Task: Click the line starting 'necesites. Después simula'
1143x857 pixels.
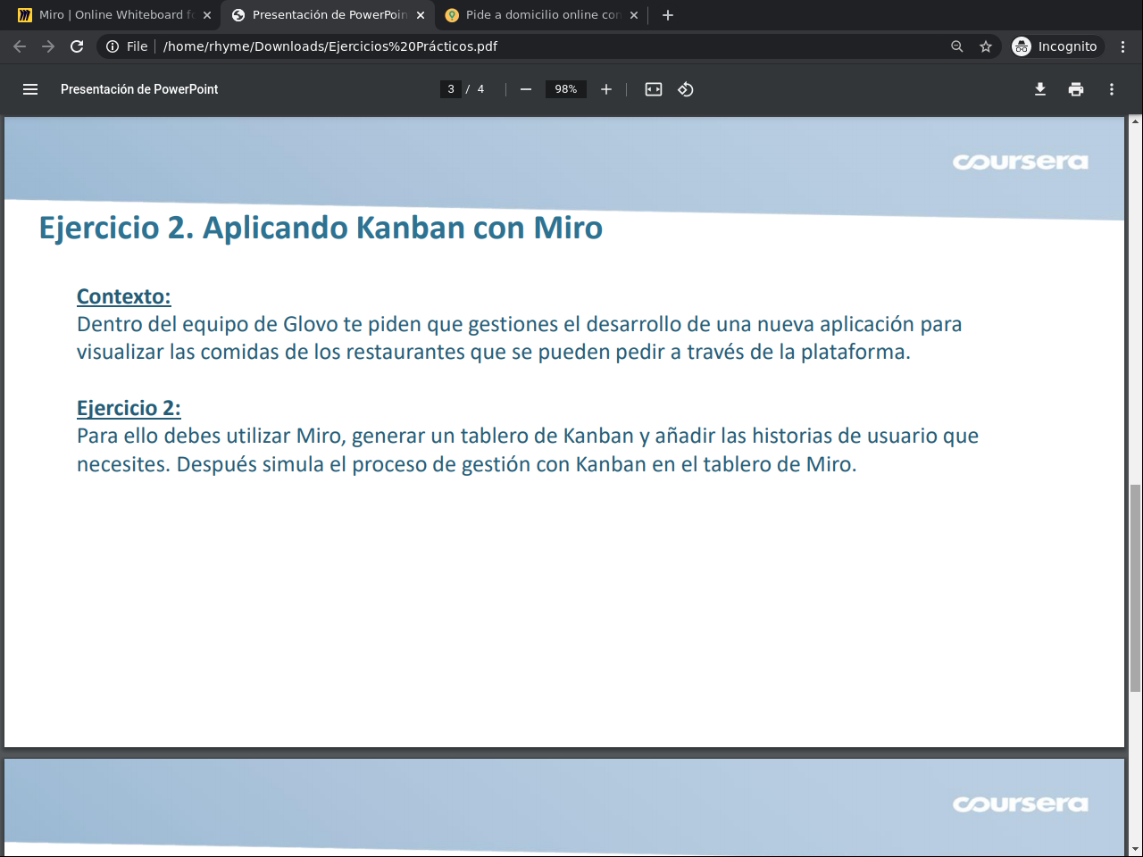Action: 467,465
